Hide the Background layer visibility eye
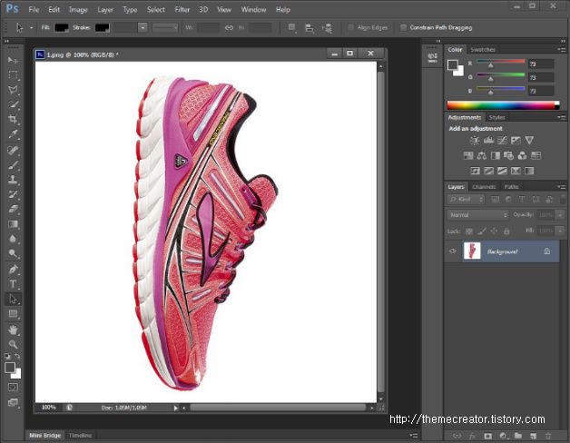 [452, 251]
